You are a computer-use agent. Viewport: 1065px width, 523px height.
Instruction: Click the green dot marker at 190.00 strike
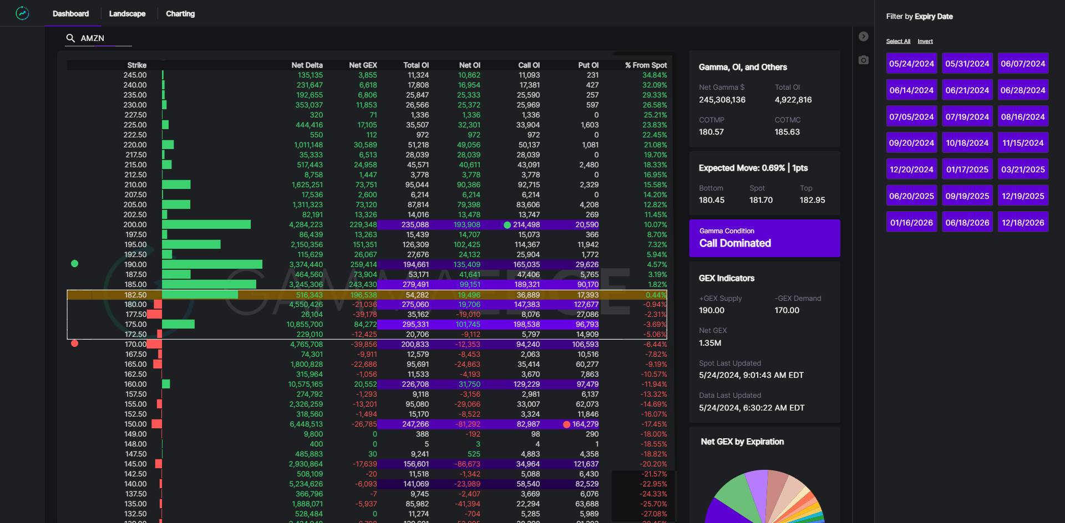pyautogui.click(x=75, y=264)
